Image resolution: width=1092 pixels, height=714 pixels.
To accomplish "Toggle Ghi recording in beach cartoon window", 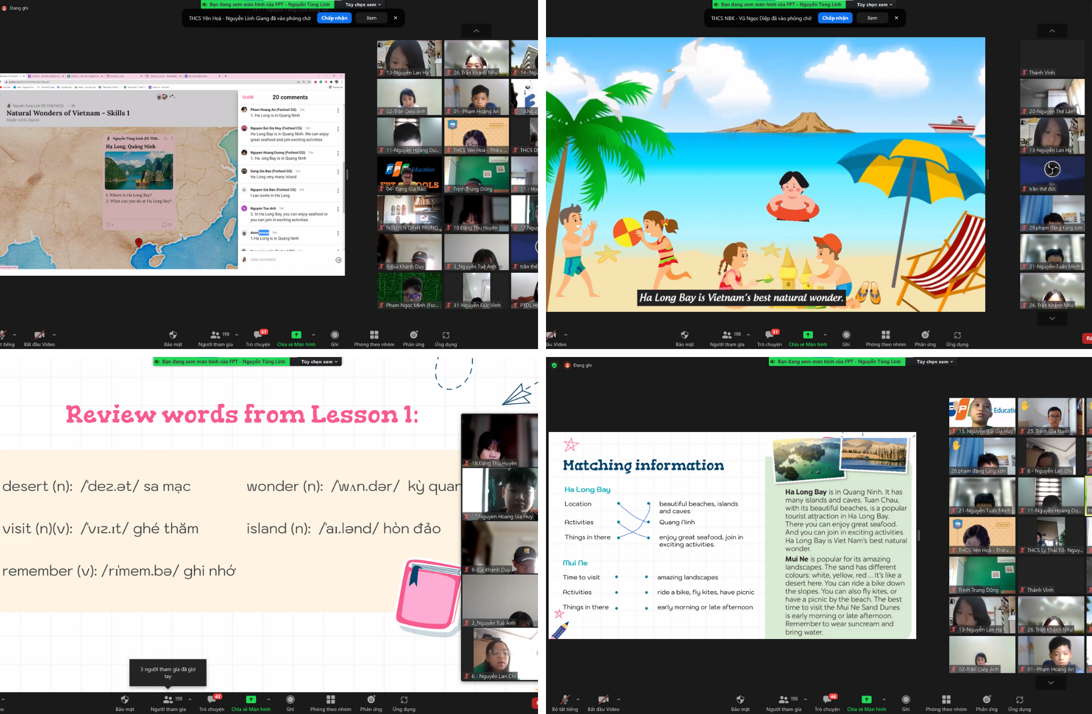I will coord(846,338).
